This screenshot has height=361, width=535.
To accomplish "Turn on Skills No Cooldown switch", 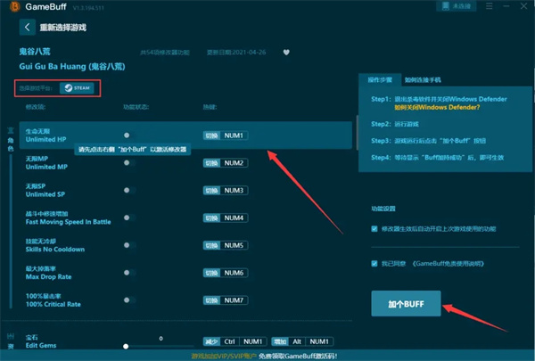I will [127, 245].
